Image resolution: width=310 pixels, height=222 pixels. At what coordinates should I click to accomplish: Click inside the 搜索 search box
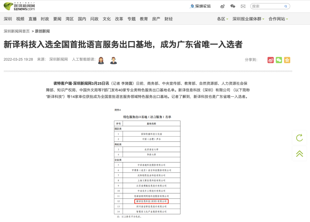[x=264, y=6]
